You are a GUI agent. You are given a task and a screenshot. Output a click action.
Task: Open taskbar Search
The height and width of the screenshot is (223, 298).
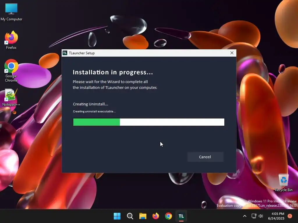[130, 216]
